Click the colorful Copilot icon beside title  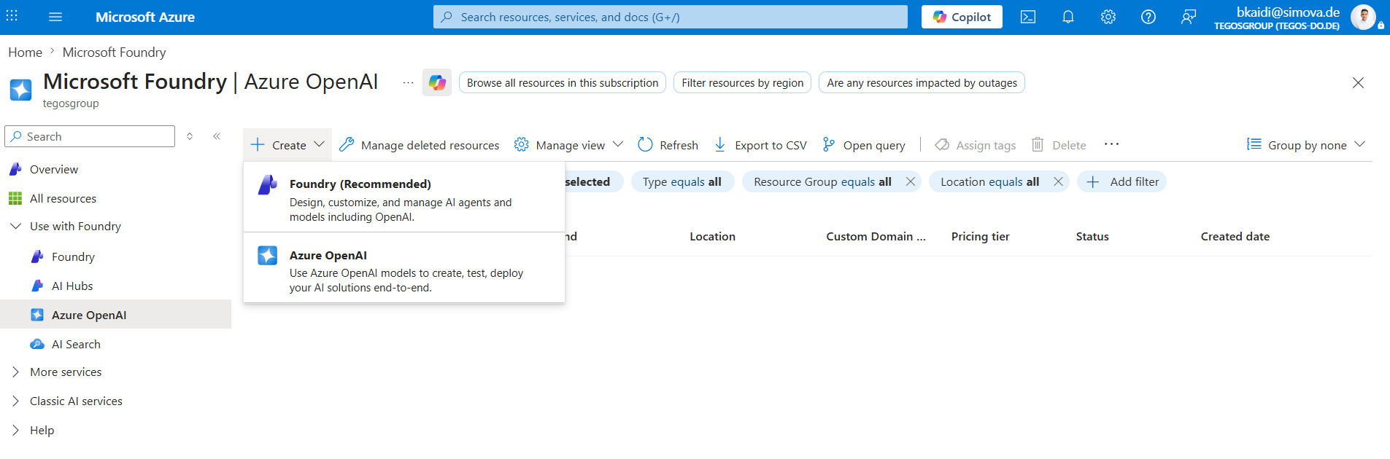pyautogui.click(x=437, y=82)
